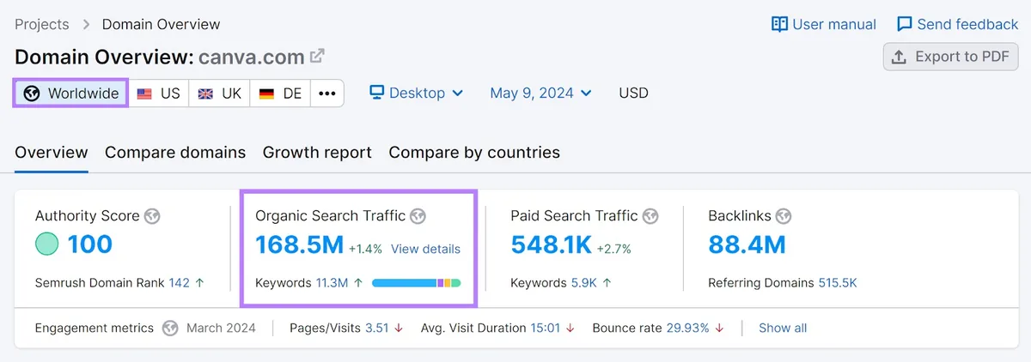This screenshot has height=362, width=1031.
Task: Select the Worldwide database button
Action: coord(71,93)
